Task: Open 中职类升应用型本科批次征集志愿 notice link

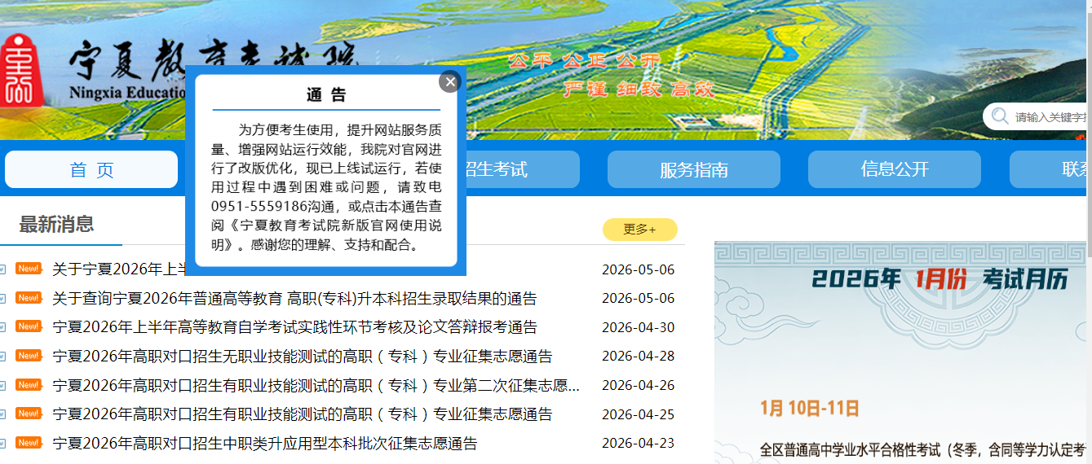Action: (x=264, y=444)
